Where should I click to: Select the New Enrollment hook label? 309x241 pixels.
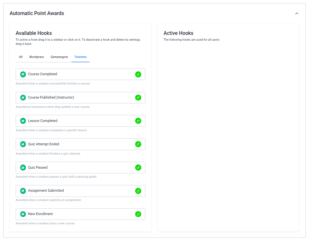click(40, 214)
